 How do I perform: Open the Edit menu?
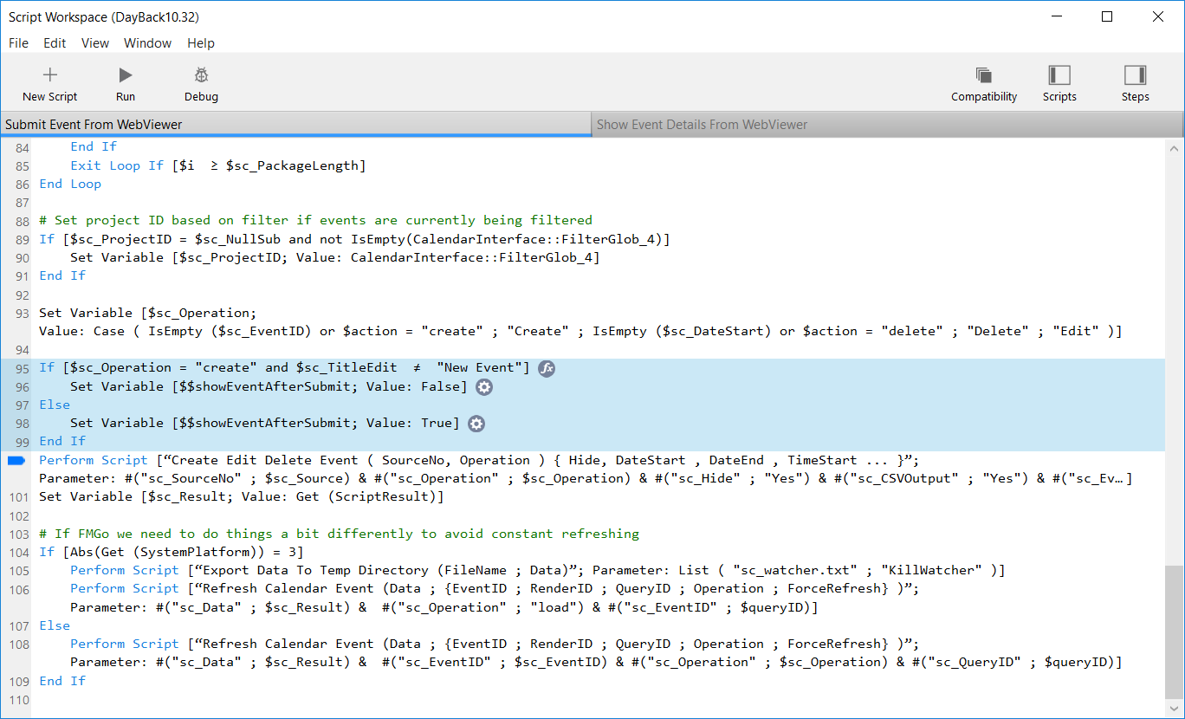55,43
